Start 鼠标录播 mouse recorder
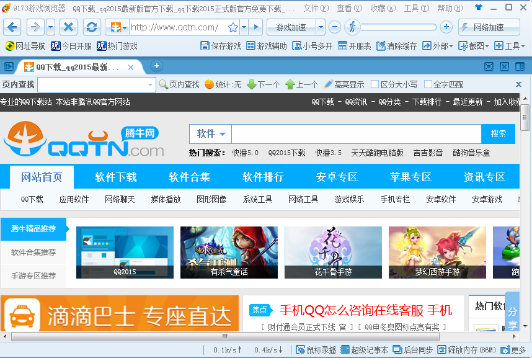Image resolution: width=532 pixels, height=358 pixels. (x=316, y=350)
